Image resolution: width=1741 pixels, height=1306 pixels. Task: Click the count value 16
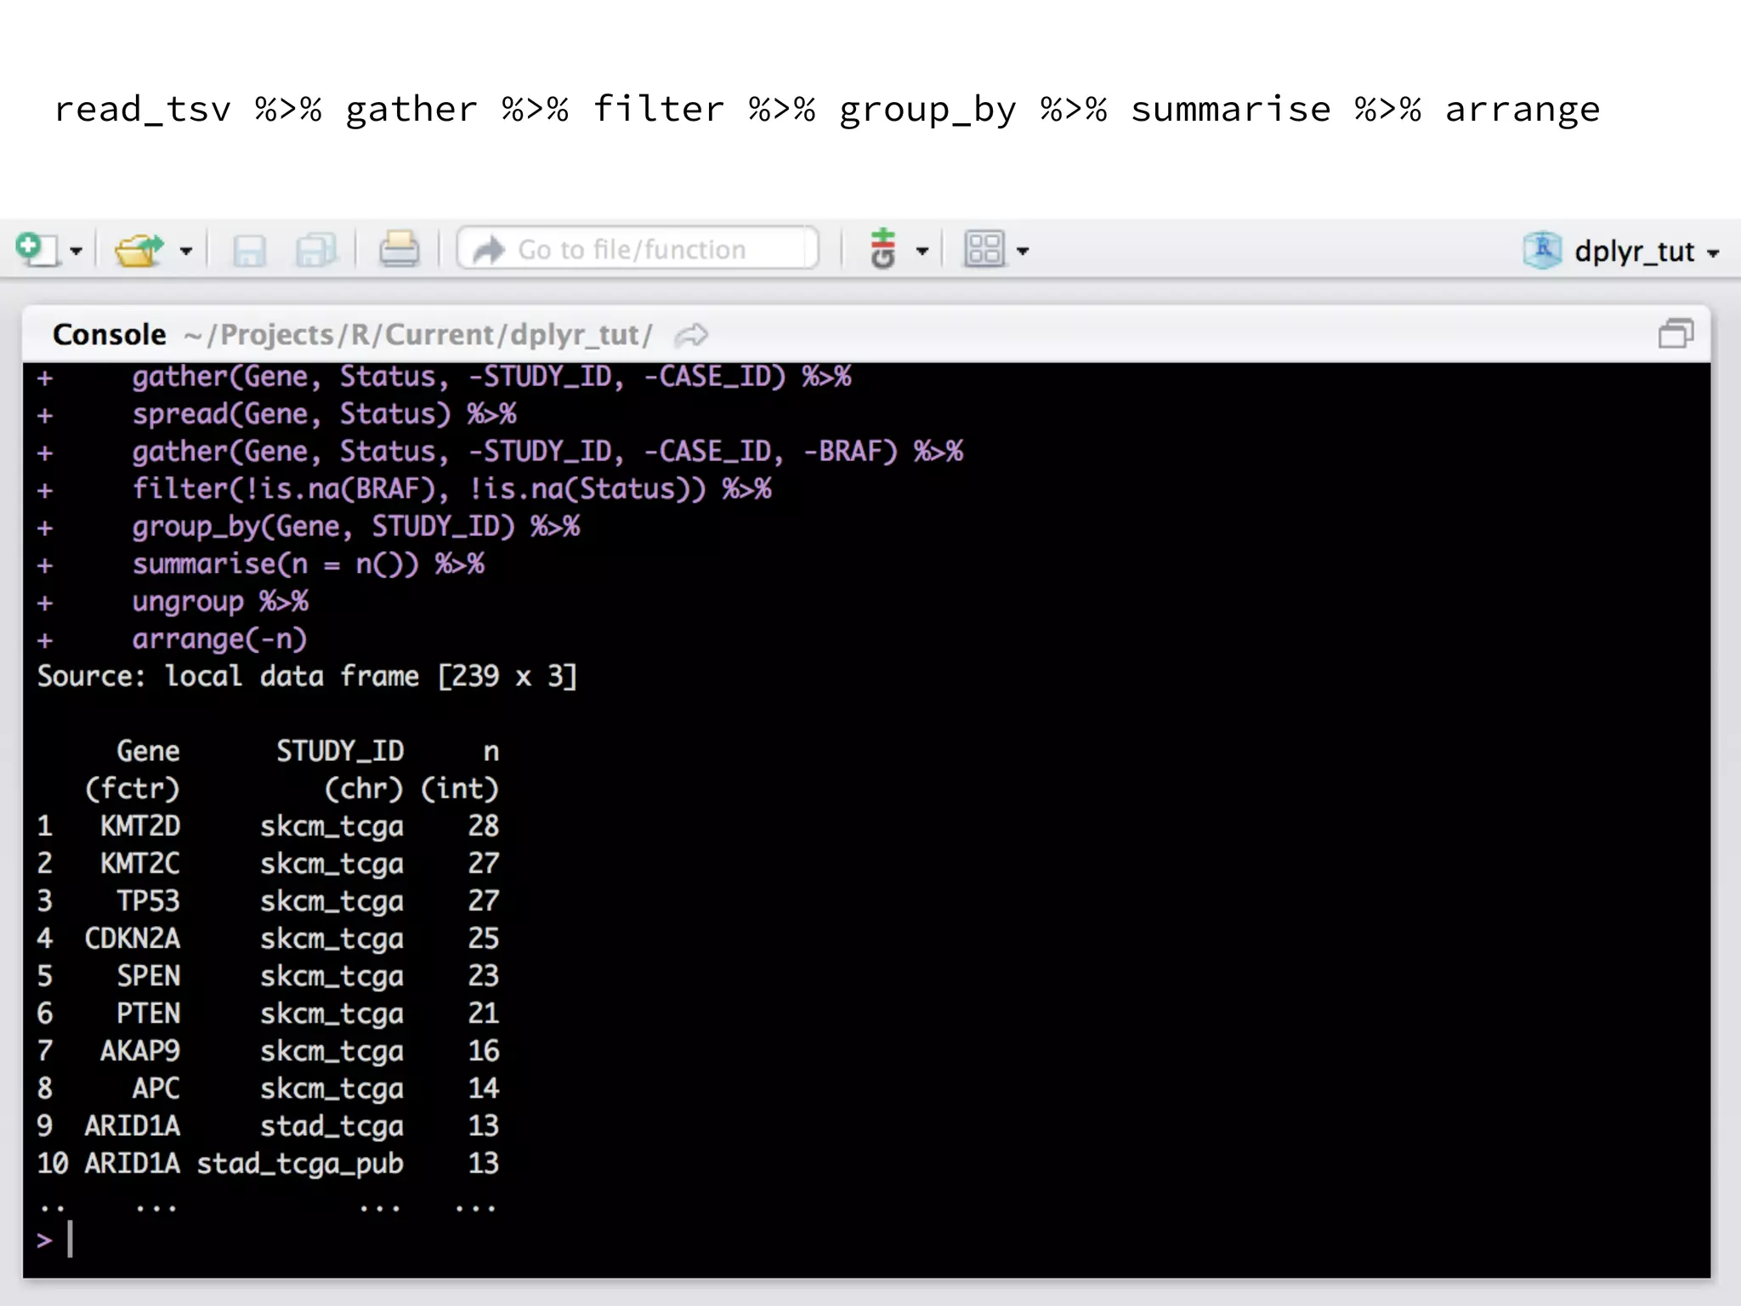coord(483,1051)
